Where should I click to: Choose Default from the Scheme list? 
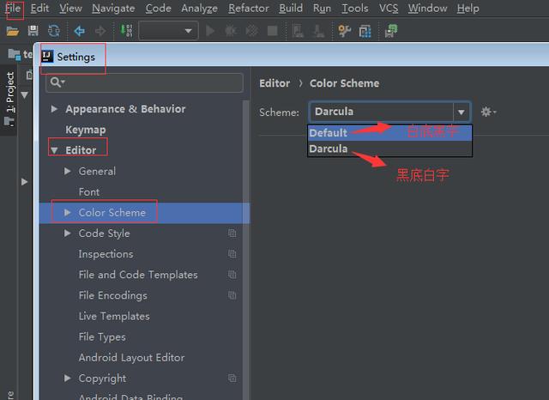click(x=389, y=133)
